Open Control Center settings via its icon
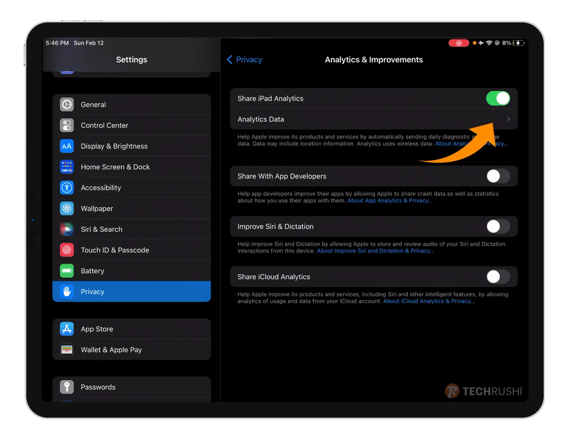 click(67, 125)
